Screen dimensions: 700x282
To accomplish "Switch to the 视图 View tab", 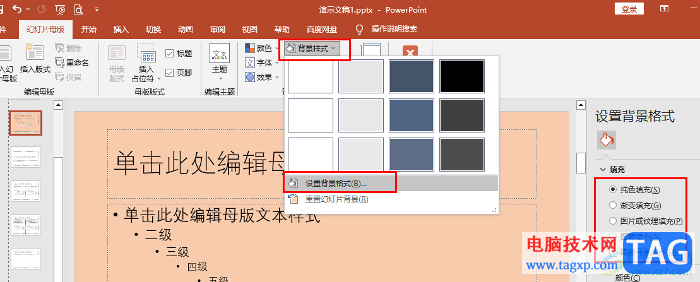I will point(249,30).
